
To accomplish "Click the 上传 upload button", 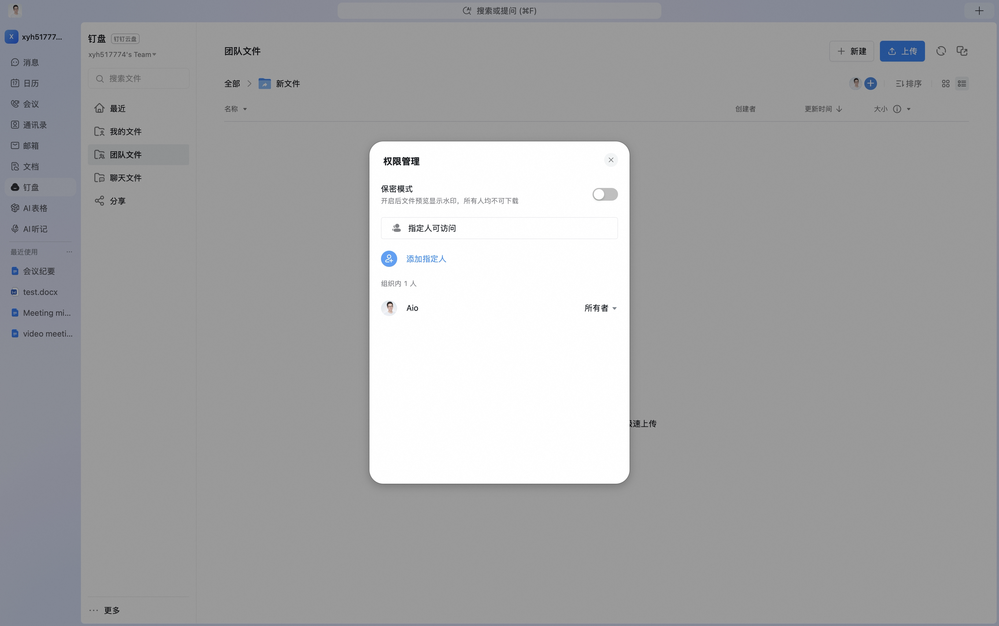I will 902,51.
